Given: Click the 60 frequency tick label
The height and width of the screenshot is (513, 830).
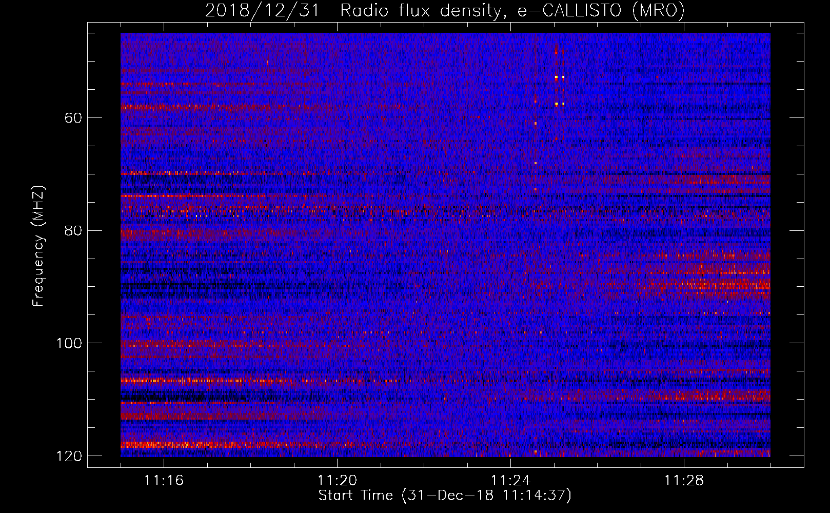Looking at the screenshot, I should tap(73, 118).
